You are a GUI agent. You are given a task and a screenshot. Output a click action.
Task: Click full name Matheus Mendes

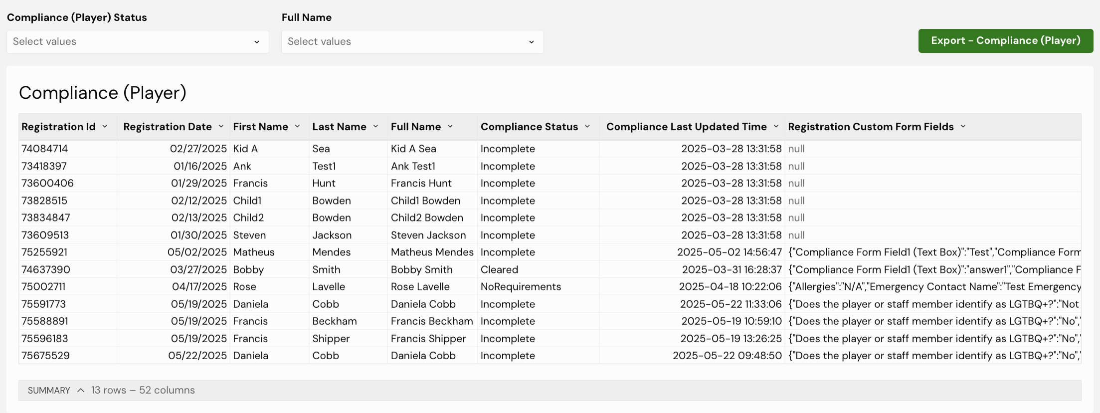coord(432,252)
